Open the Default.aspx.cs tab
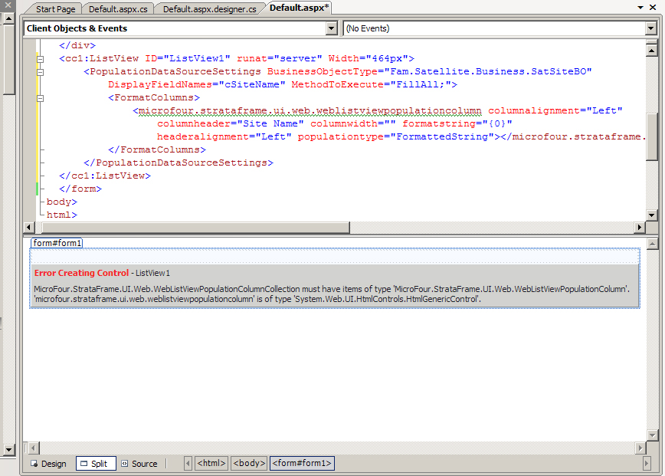 point(118,8)
